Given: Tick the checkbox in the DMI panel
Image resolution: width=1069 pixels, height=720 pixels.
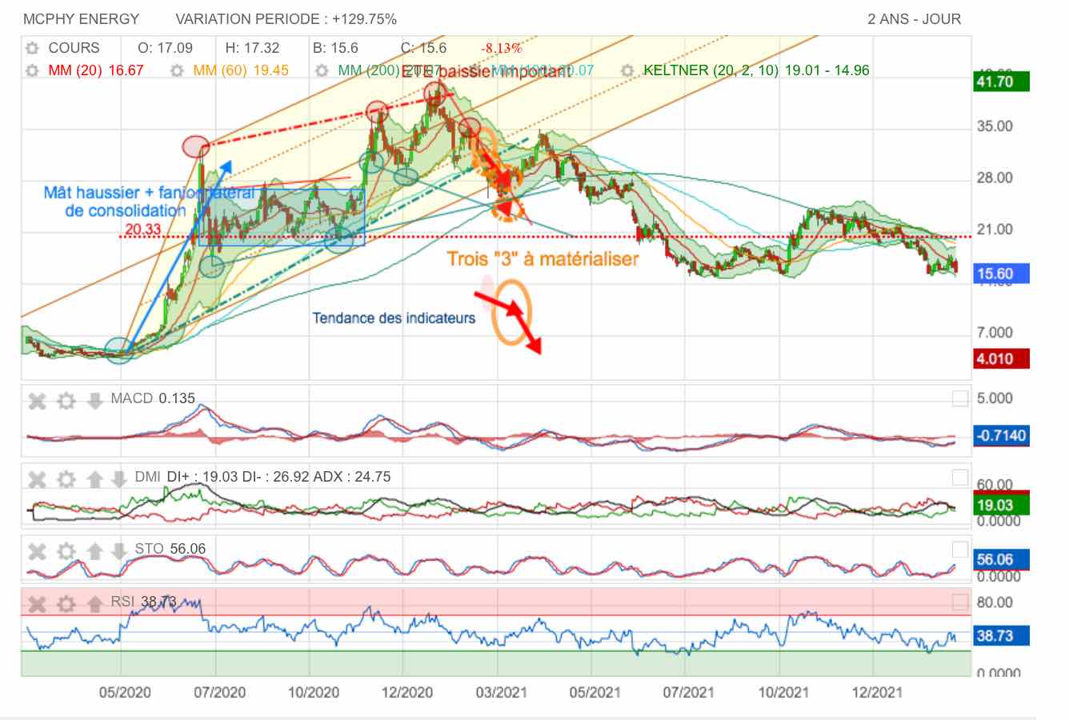Looking at the screenshot, I should click(960, 478).
